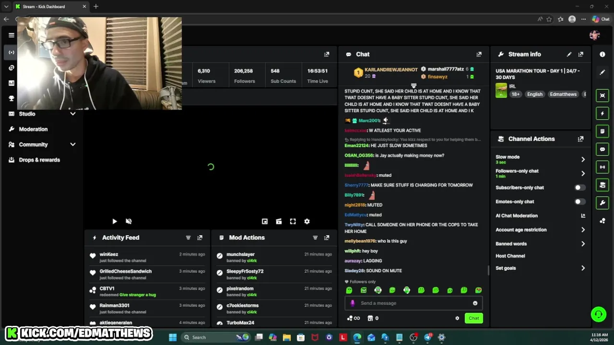Click chat username OSAN_OG356

click(358, 155)
